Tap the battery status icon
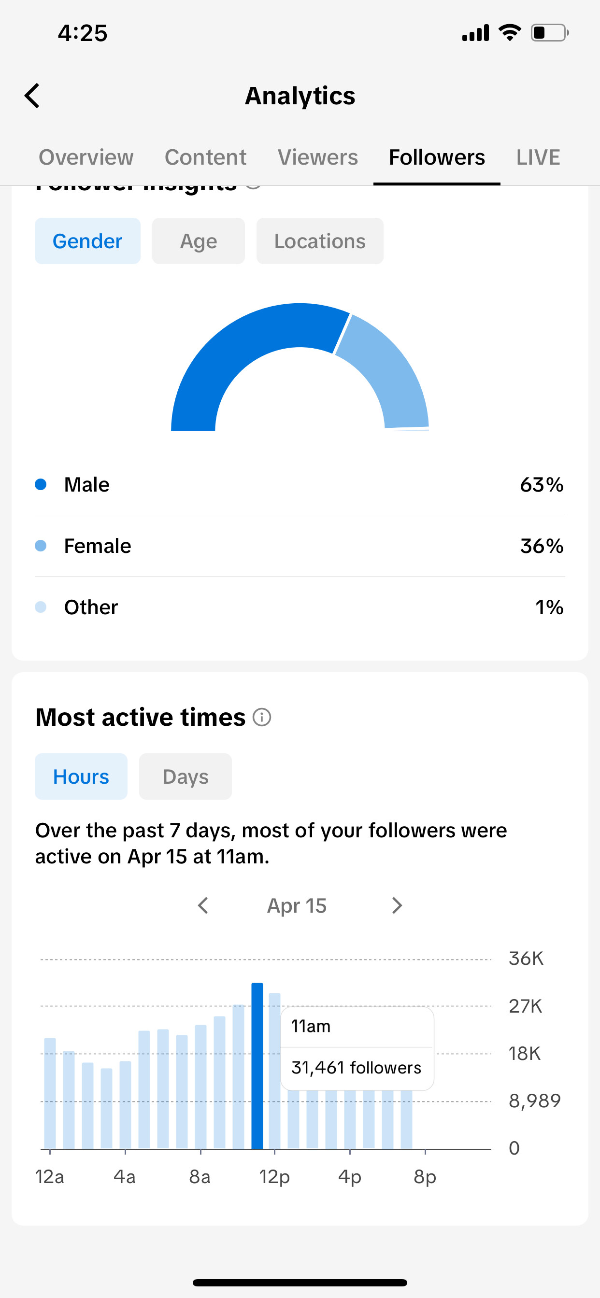 (x=550, y=33)
